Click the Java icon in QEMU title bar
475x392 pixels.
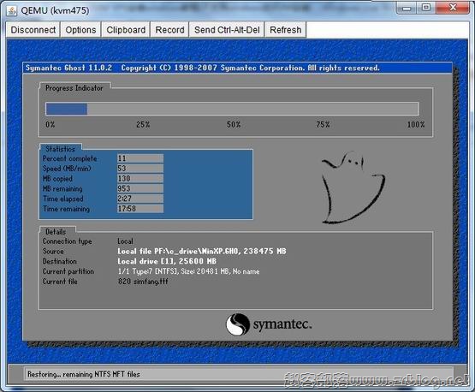tap(12, 10)
